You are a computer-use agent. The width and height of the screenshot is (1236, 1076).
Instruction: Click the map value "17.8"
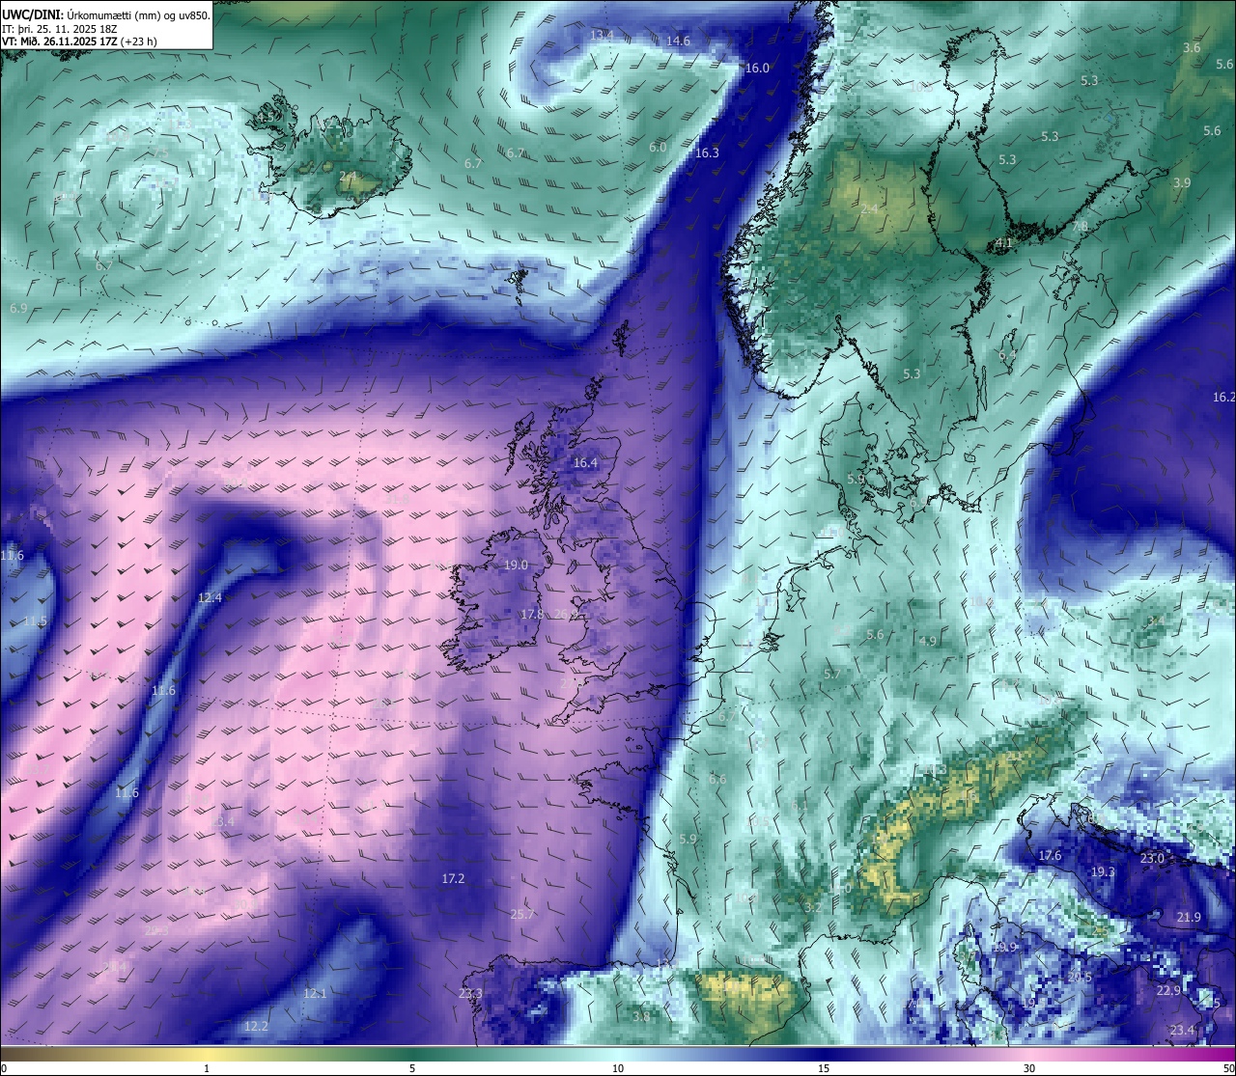pos(532,615)
